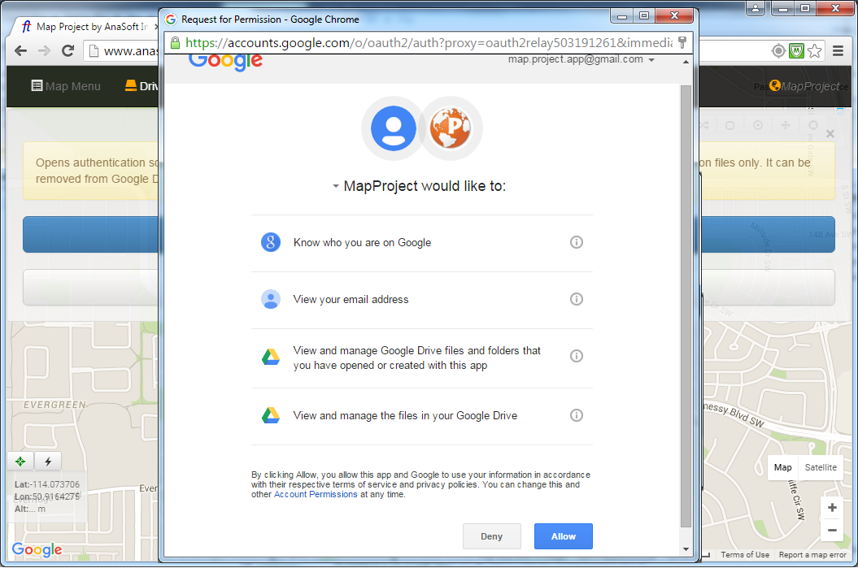This screenshot has height=568, width=858.
Task: Open the main Chrome hamburger menu
Action: click(838, 51)
